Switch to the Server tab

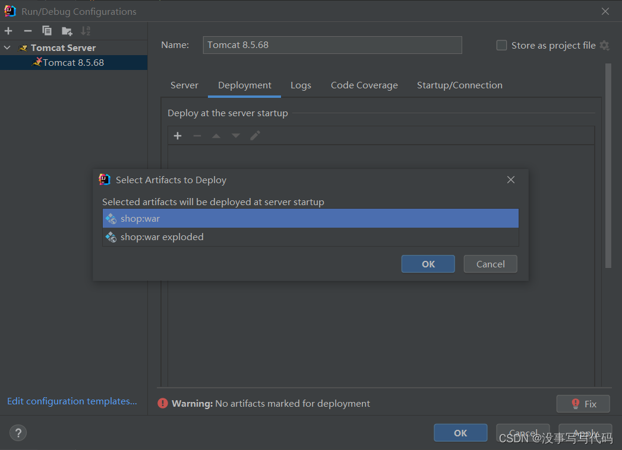pos(184,85)
